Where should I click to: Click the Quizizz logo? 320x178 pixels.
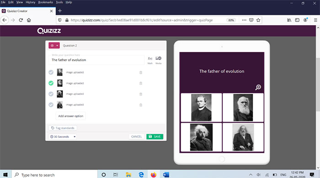[x=49, y=31]
